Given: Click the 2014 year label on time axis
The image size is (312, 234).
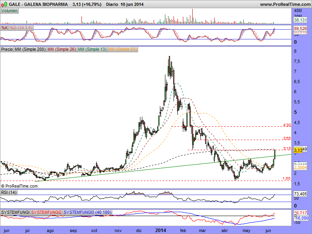Looking at the screenshot, I should (161, 230).
